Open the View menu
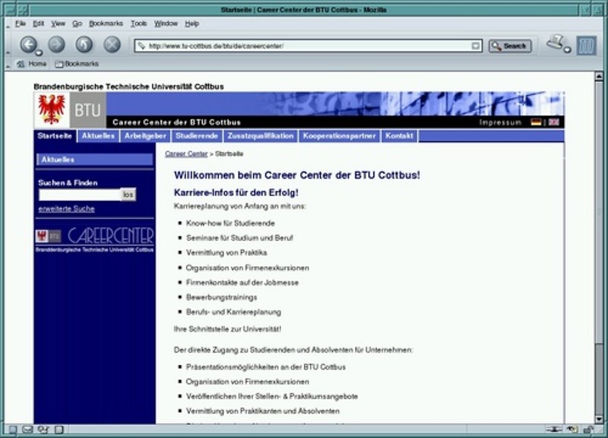This screenshot has height=438, width=608. click(x=59, y=24)
